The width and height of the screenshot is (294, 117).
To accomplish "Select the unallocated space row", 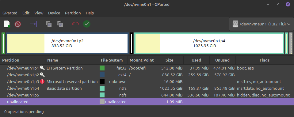I will pyautogui.click(x=147, y=102).
